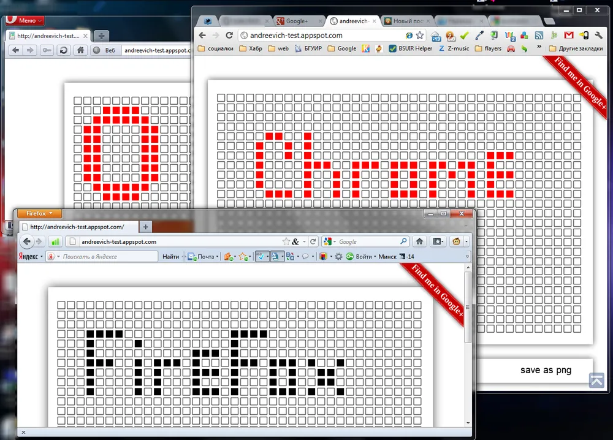Screen dimensions: 613x440
Task: Go to Firefox home page
Action: coord(419,241)
